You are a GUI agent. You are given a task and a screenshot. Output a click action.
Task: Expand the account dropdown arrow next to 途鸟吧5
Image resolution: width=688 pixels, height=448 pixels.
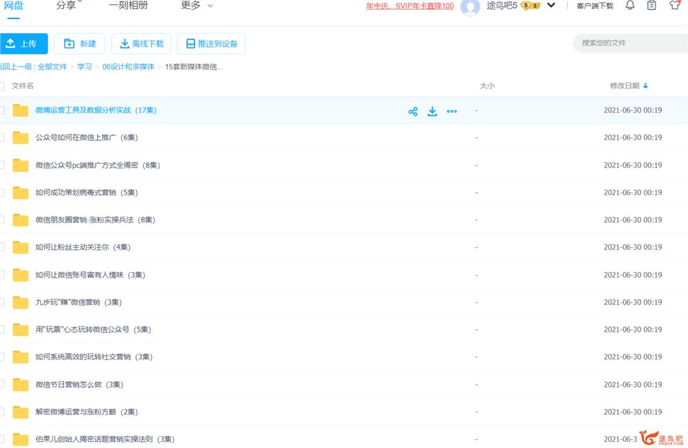point(551,5)
